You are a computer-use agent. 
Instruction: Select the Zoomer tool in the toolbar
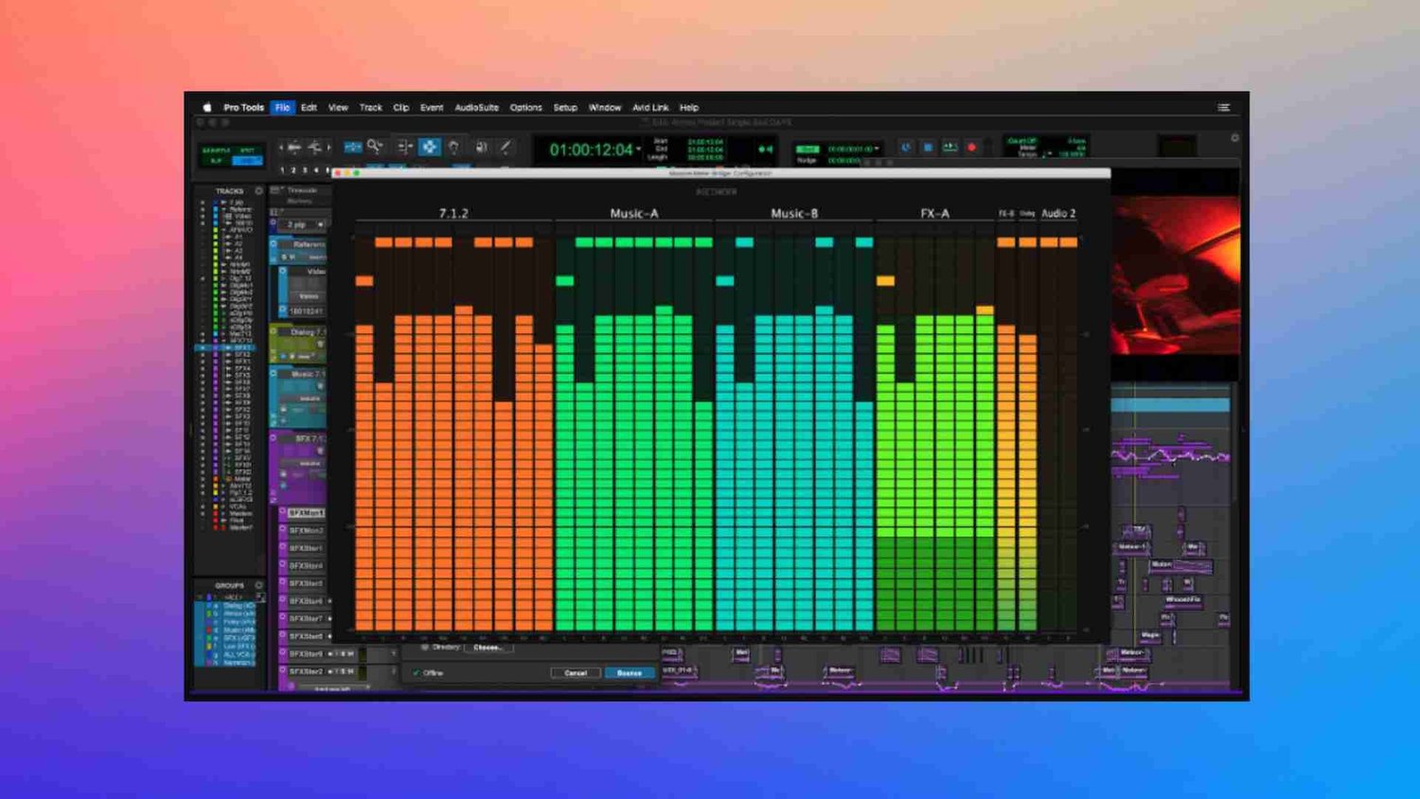click(374, 145)
